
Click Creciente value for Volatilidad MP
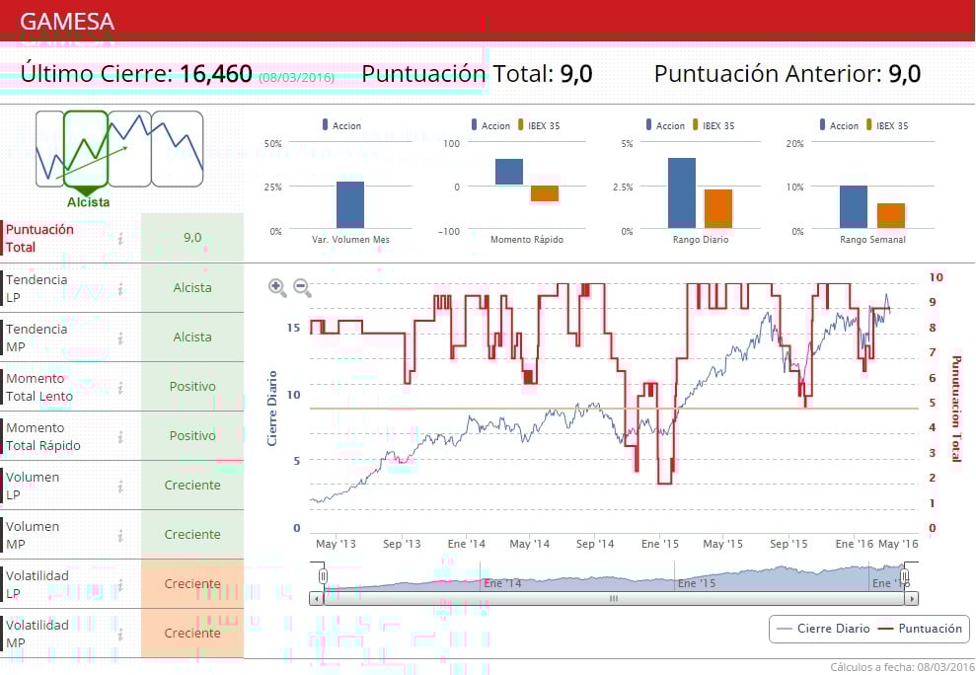click(192, 633)
